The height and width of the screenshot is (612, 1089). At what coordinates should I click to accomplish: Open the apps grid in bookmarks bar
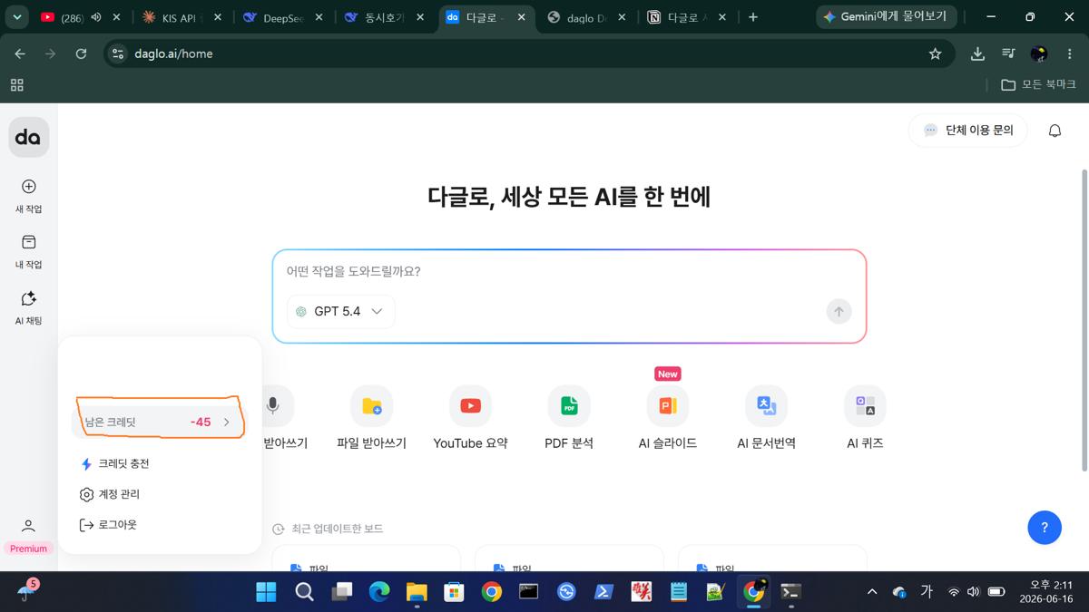(x=16, y=84)
